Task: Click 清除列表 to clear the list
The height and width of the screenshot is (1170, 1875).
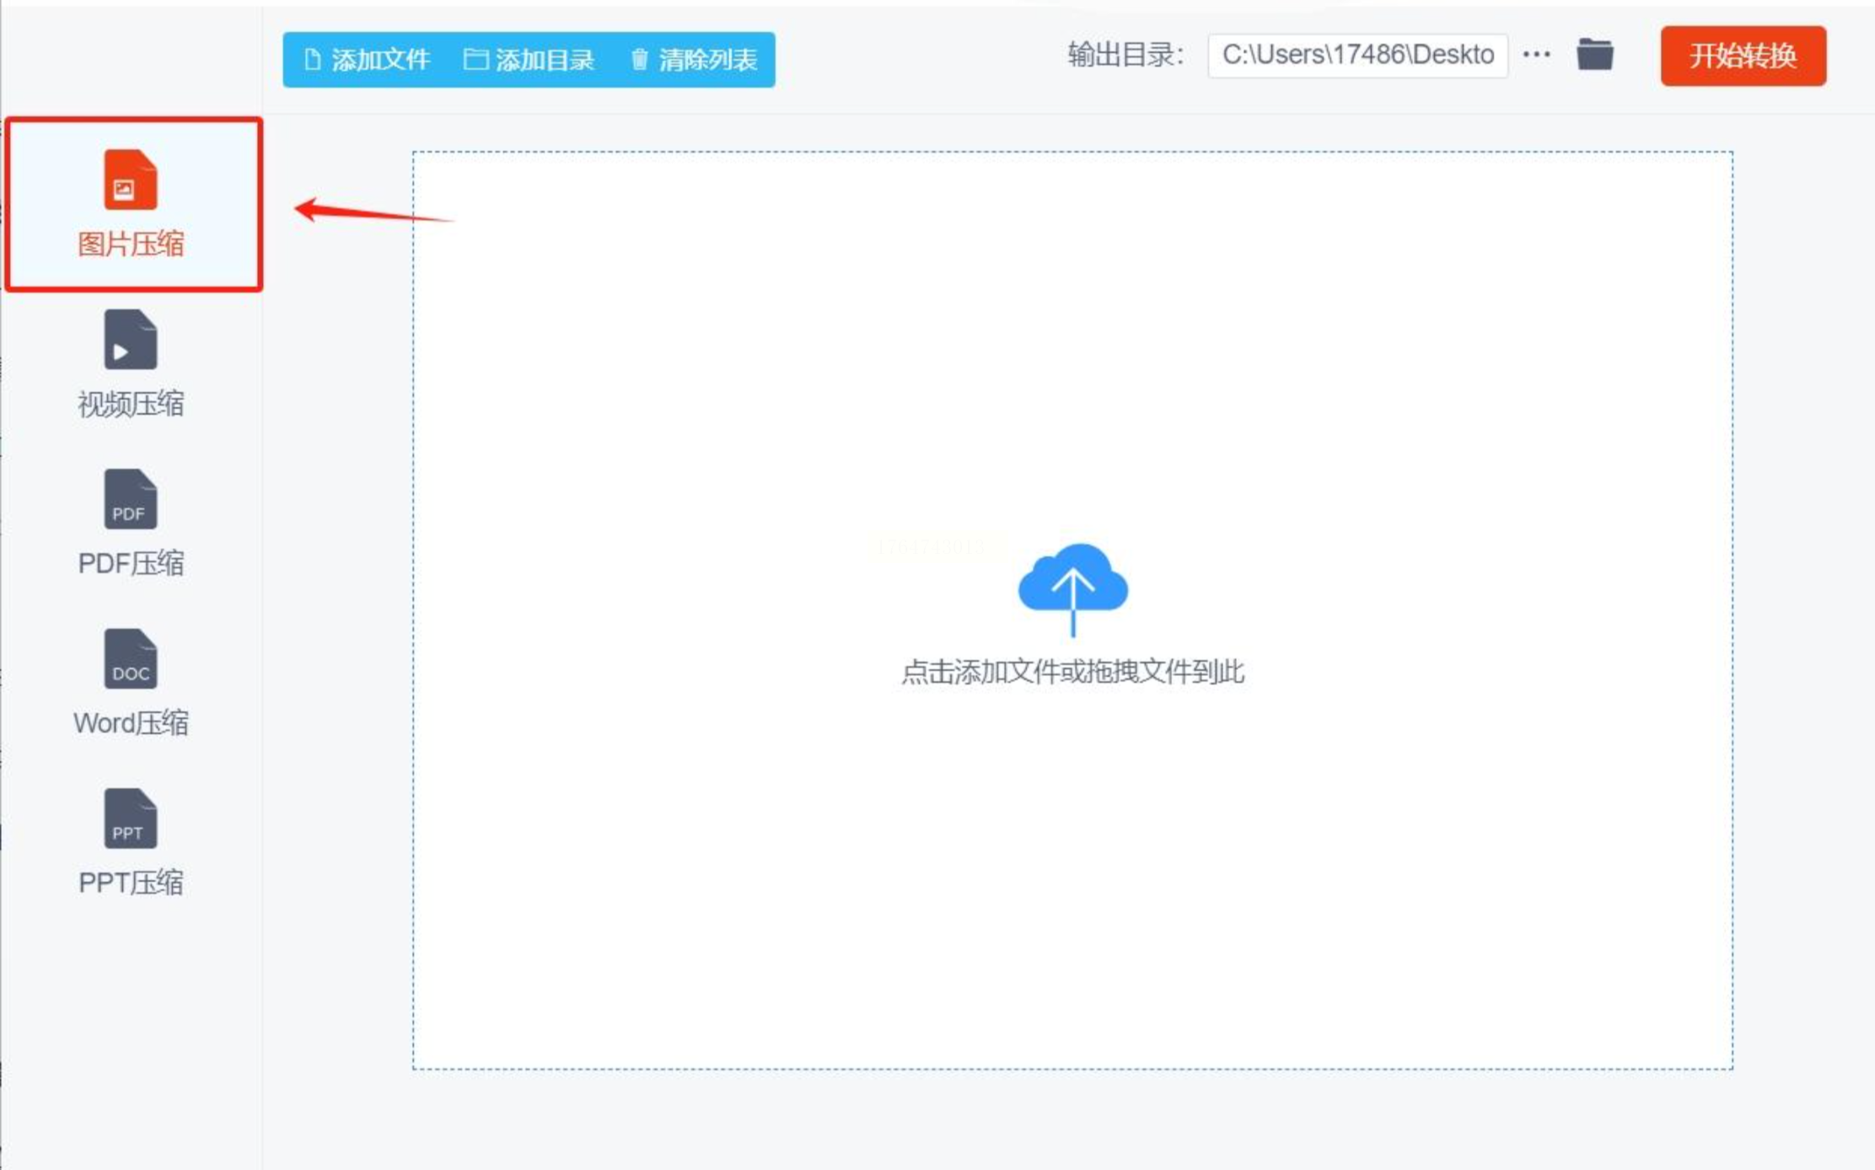Action: 707,60
